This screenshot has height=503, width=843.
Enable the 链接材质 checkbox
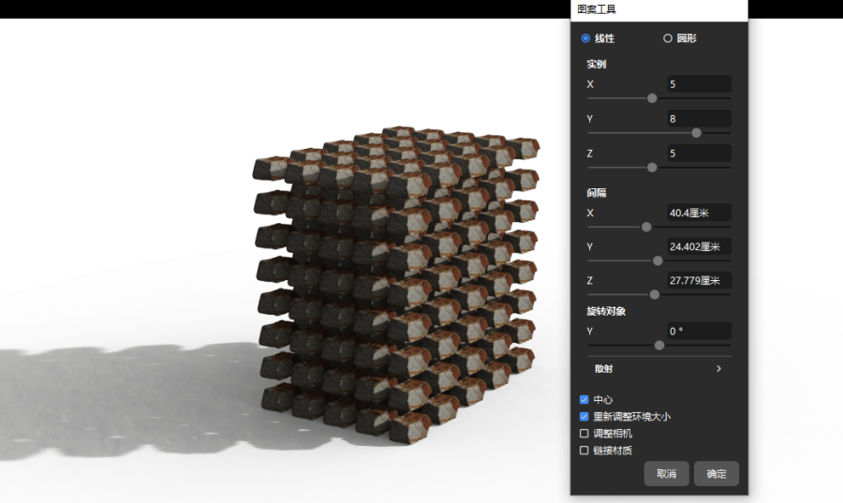click(x=584, y=451)
